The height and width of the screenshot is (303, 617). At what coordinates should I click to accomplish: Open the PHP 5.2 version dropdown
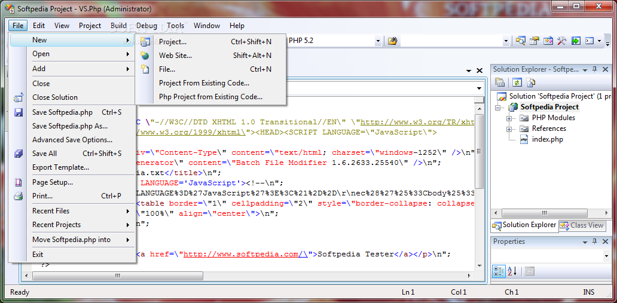378,41
